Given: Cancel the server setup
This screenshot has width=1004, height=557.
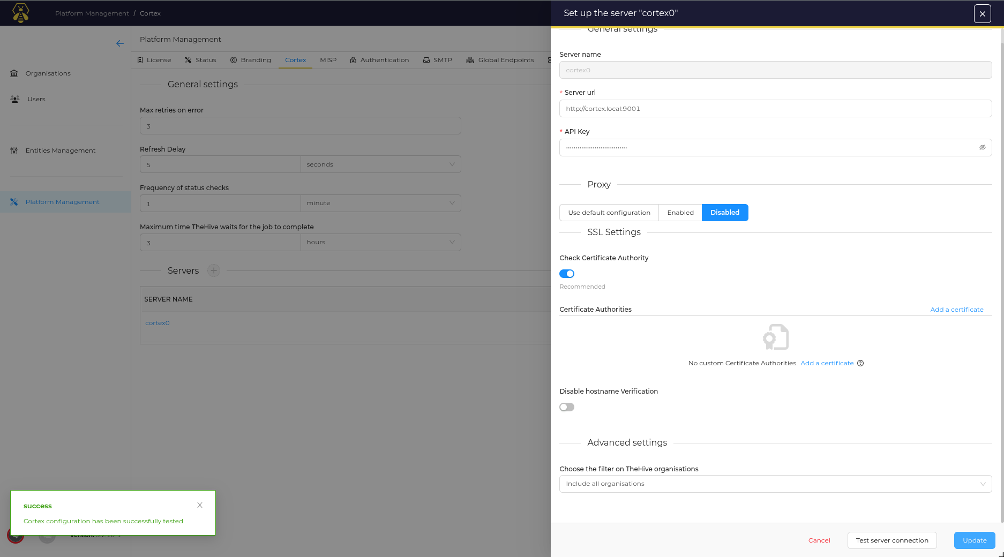Looking at the screenshot, I should (819, 540).
